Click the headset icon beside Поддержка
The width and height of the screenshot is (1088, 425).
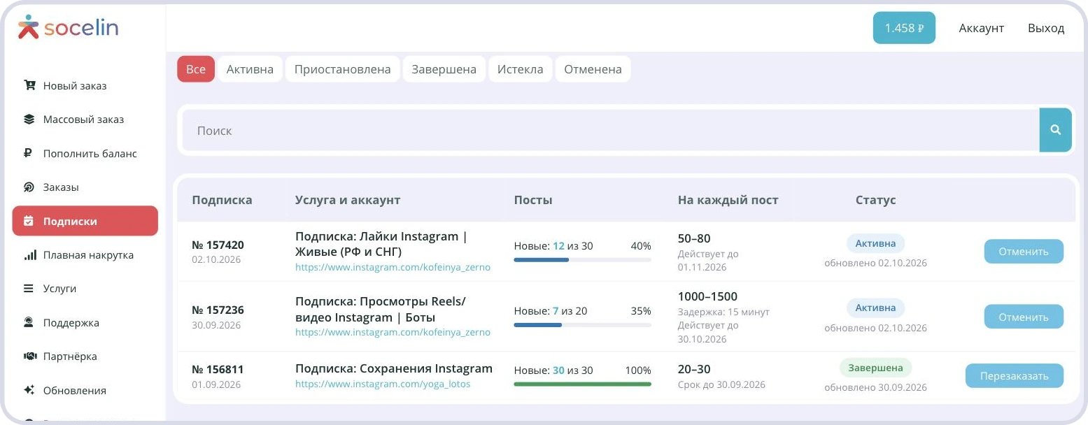(29, 323)
